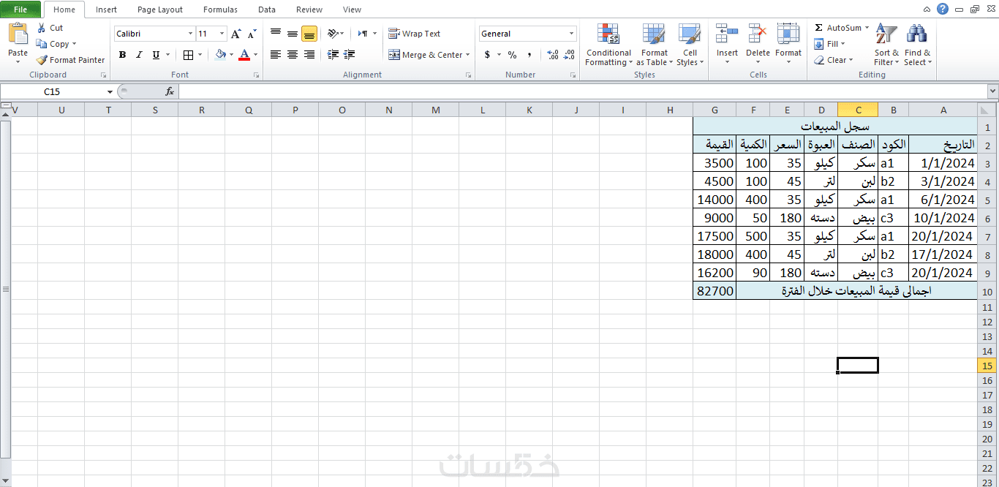
Task: Switch to the Data tab
Action: [267, 10]
